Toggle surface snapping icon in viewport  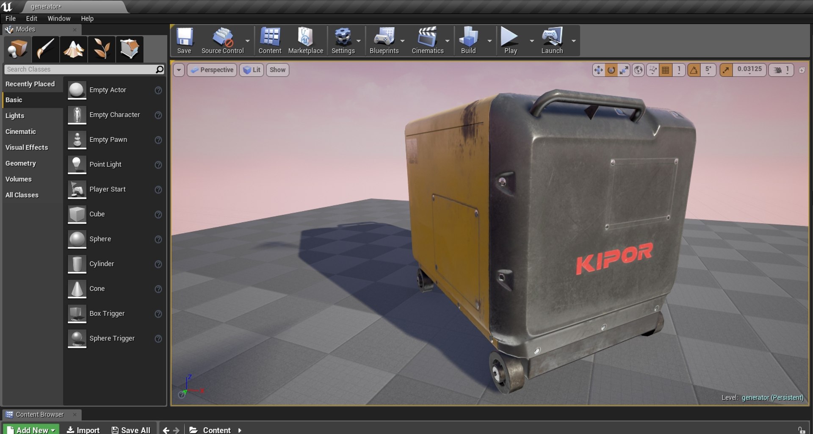pyautogui.click(x=653, y=70)
